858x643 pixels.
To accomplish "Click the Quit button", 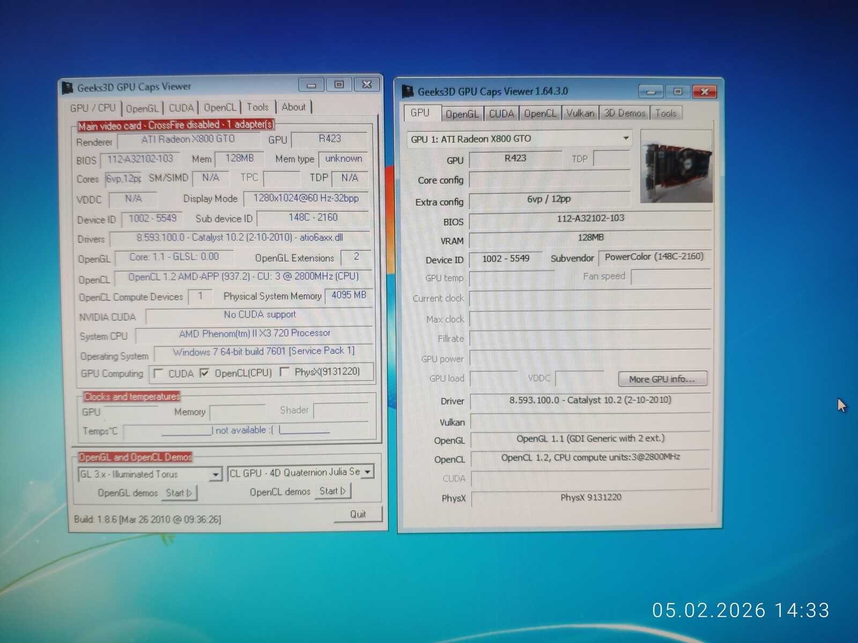I will click(x=358, y=514).
